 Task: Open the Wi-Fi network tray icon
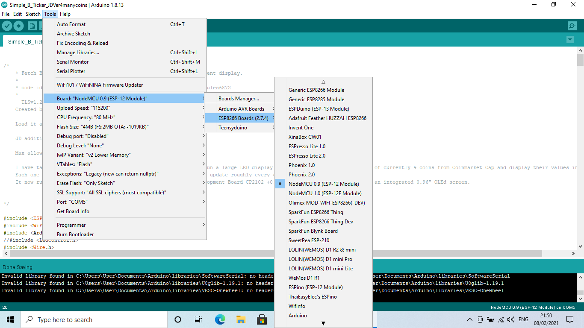pyautogui.click(x=501, y=319)
